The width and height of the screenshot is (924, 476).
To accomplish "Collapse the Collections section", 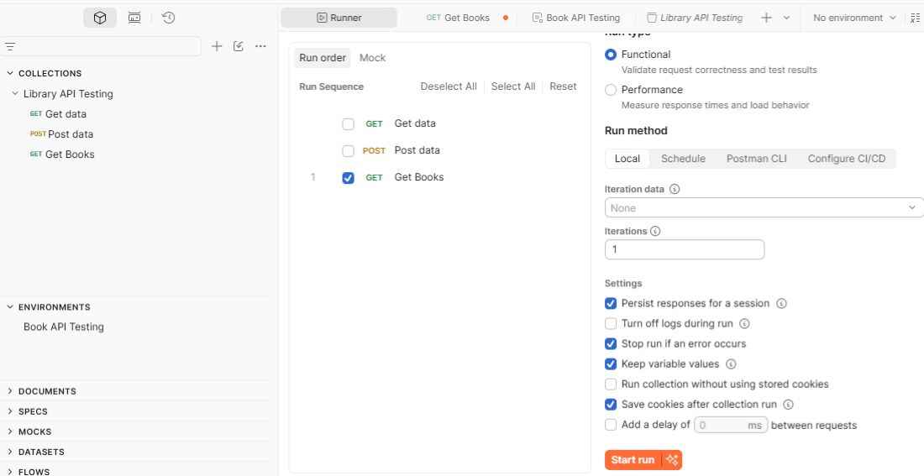I will pos(10,73).
